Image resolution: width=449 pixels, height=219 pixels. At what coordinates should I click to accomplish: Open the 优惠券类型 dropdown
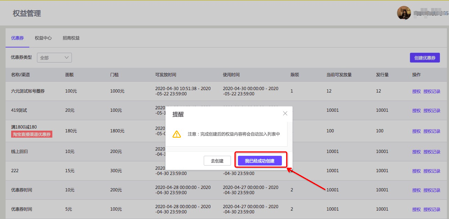pos(54,58)
